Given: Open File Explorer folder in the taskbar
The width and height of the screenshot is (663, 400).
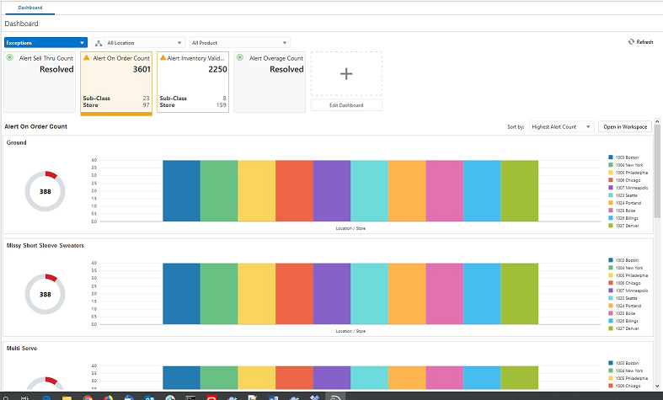Looking at the screenshot, I should coord(67,397).
